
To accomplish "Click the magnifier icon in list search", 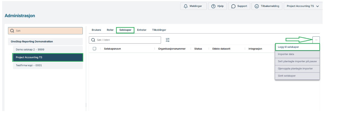I will [93, 40].
